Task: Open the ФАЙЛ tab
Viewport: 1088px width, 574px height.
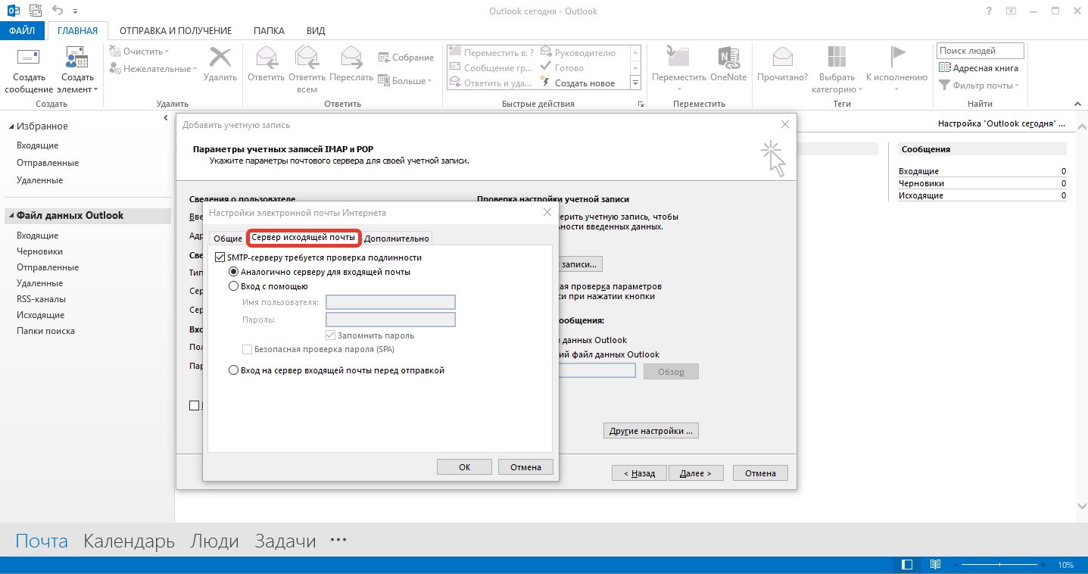Action: tap(22, 31)
